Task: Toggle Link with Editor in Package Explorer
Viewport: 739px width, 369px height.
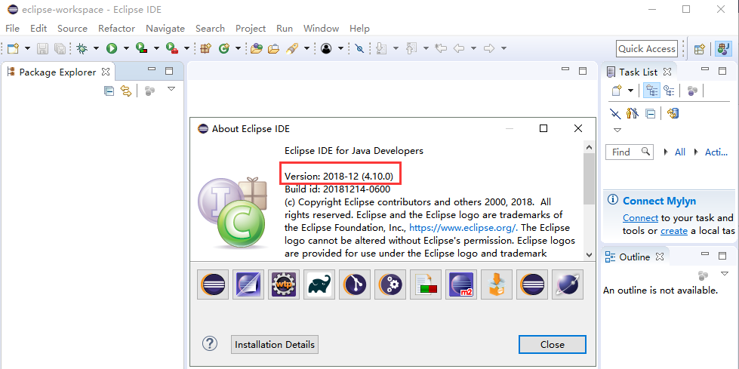Action: tap(126, 91)
